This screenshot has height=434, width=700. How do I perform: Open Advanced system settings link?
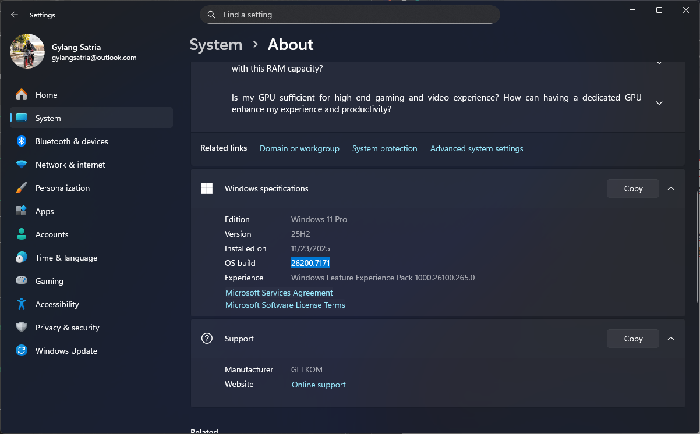[476, 148]
